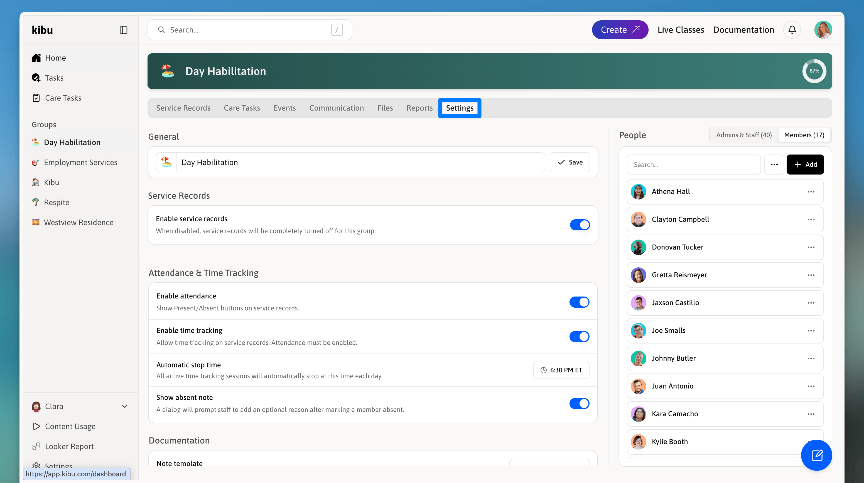Show Members (17) list
Image resolution: width=864 pixels, height=483 pixels.
[x=804, y=135]
